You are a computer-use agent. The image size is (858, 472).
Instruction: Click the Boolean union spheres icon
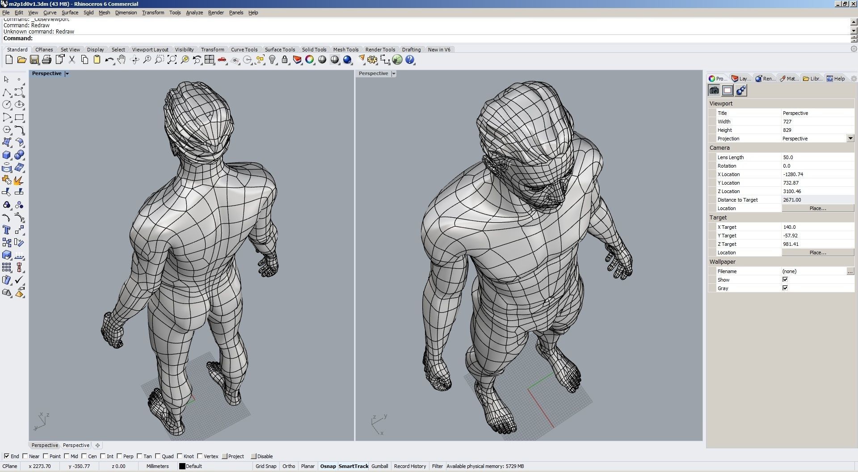pyautogui.click(x=19, y=155)
